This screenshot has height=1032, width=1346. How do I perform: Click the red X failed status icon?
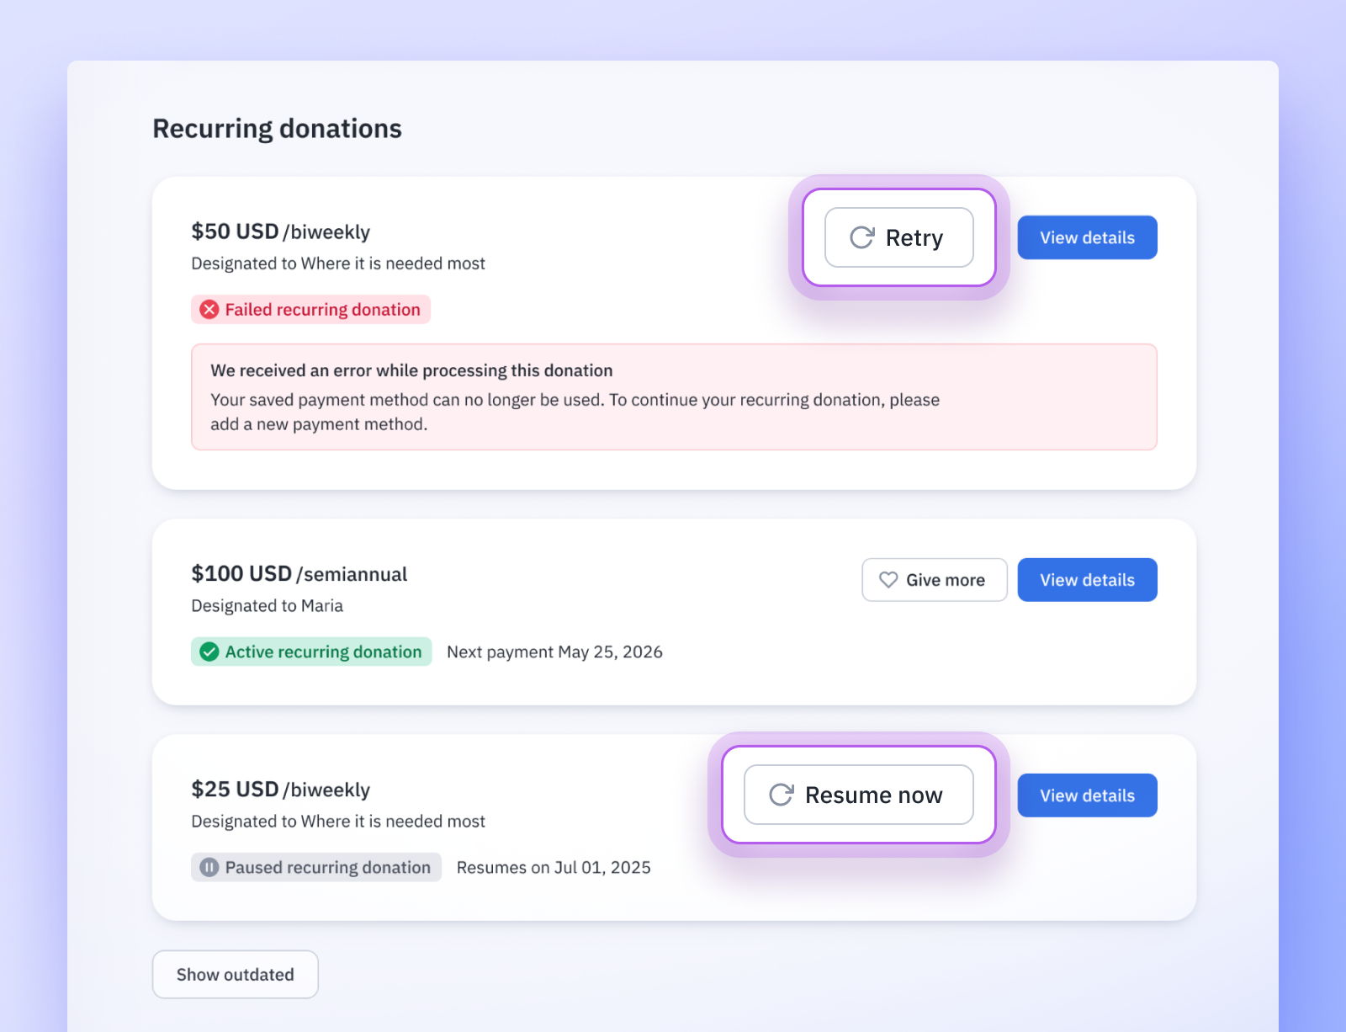click(209, 310)
